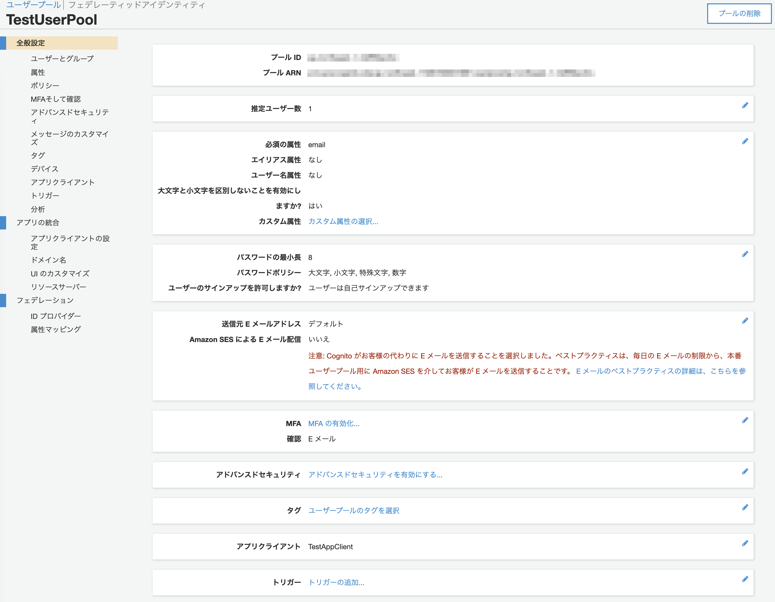This screenshot has height=602, width=775.
Task: Open ID プロバイダー in the sidebar
Action: tap(56, 316)
